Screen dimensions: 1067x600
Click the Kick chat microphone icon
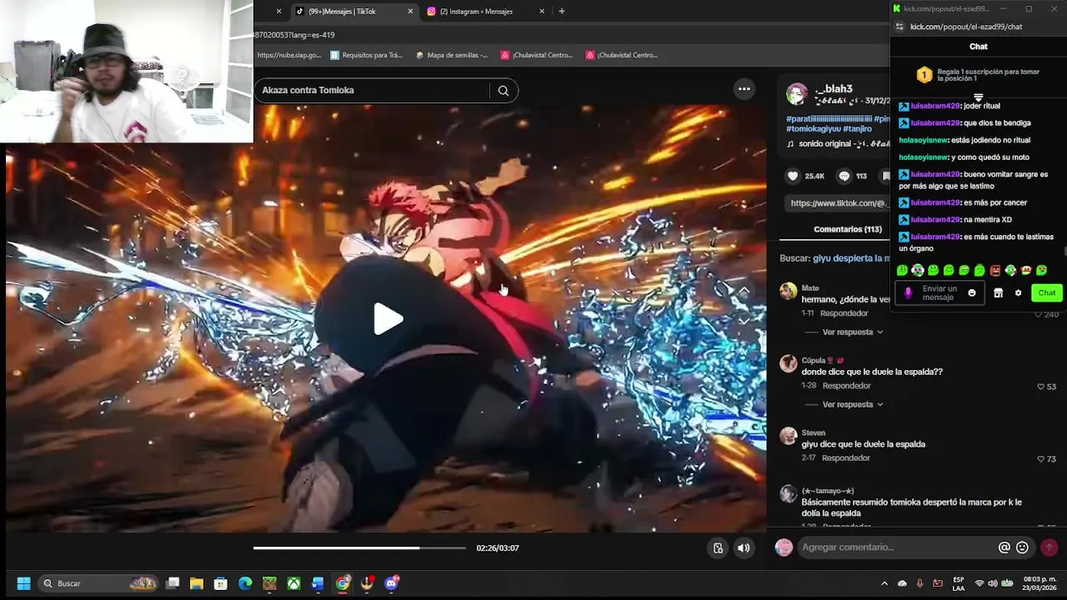[x=909, y=293]
